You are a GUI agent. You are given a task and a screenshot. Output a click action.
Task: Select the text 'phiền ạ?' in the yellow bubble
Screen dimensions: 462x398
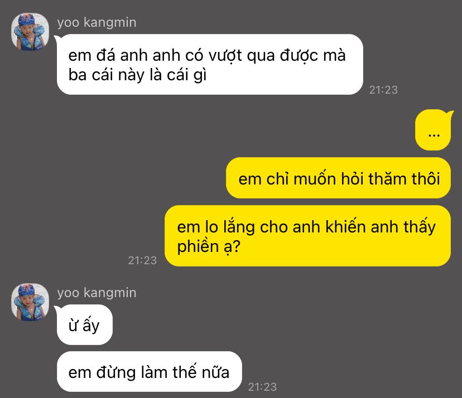click(209, 246)
